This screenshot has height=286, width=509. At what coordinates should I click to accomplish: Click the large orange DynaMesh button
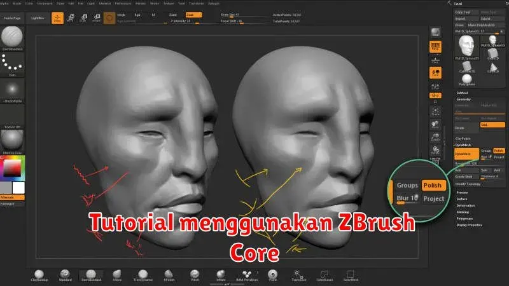click(466, 154)
